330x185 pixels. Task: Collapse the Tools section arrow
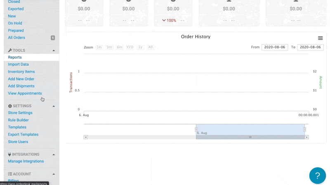coord(54,51)
